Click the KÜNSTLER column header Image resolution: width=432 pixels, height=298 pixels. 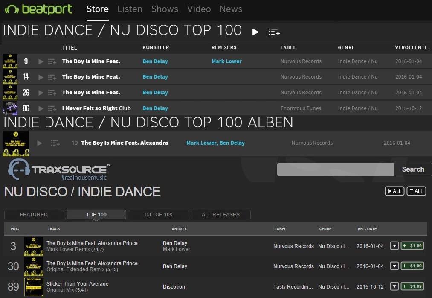point(156,47)
